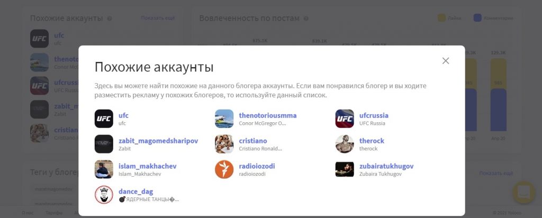The image size is (542, 218).
Task: Open the cristiano account link
Action: click(252, 141)
